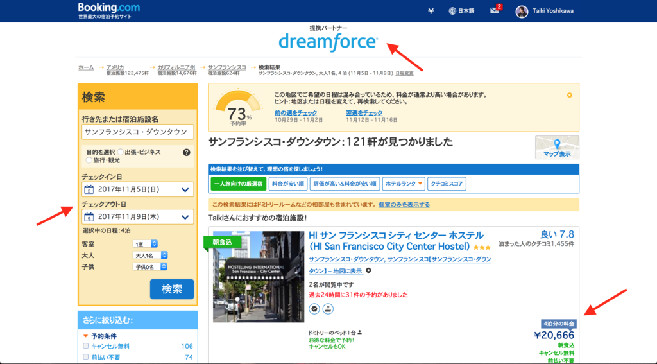657x364 pixels.
Task: Select the 一人旅向けの厳選宿 sort tab
Action: [x=239, y=184]
